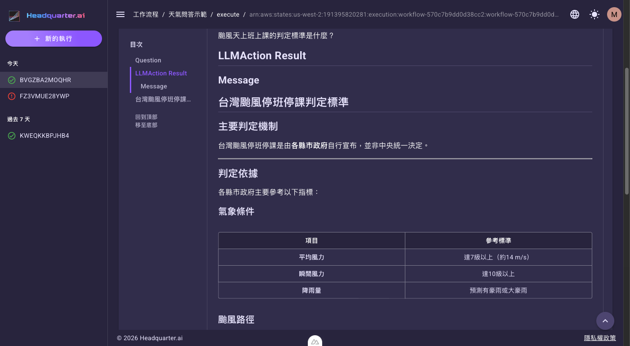This screenshot has height=346, width=630.
Task: Click the Message heading
Action: pyautogui.click(x=239, y=80)
